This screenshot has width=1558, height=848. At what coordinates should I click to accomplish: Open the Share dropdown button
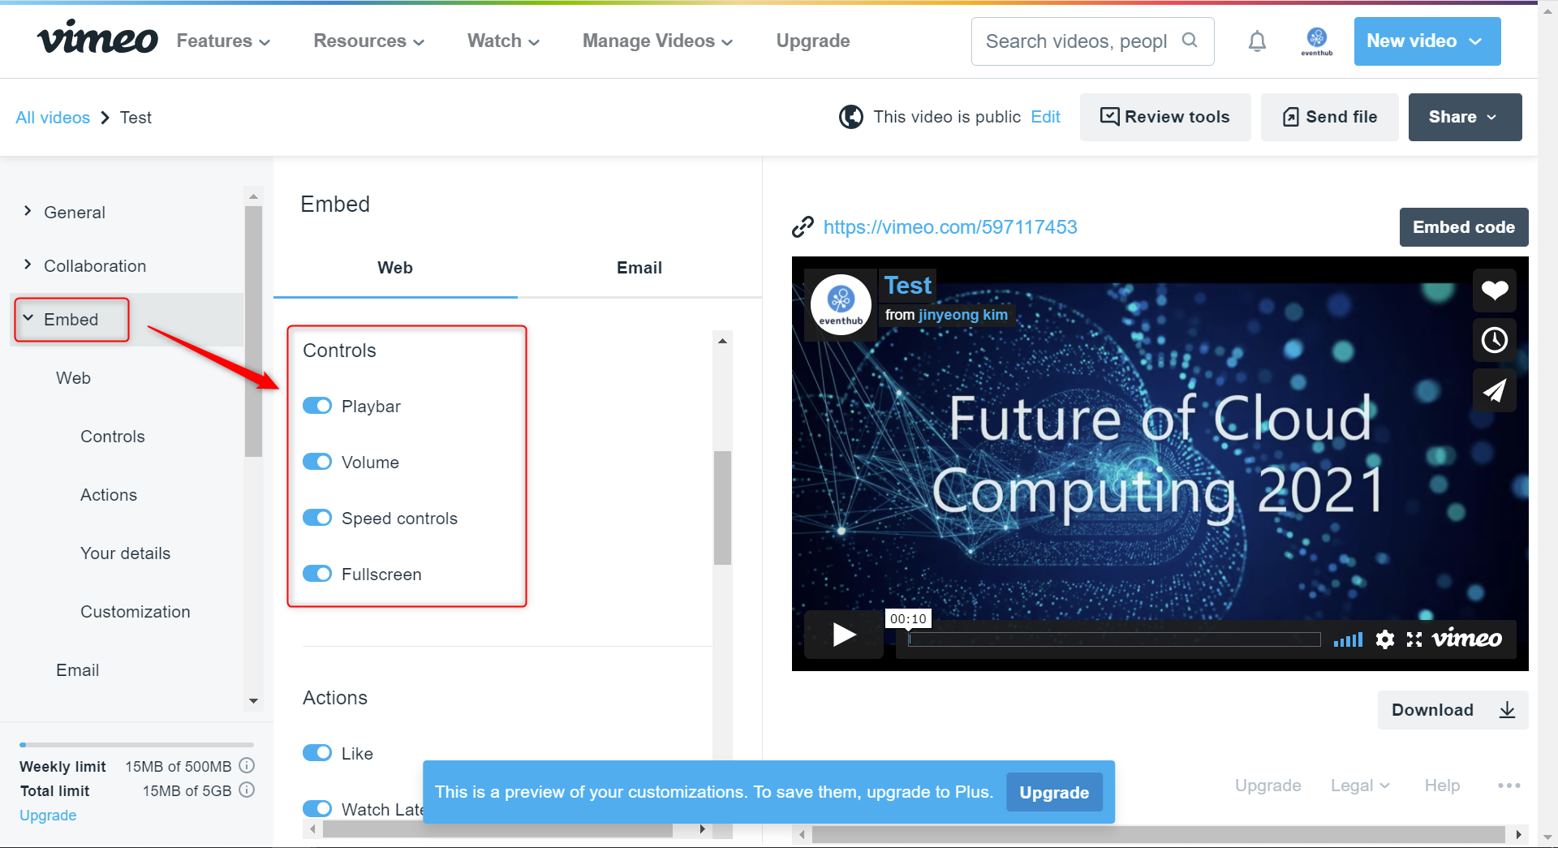[1465, 117]
